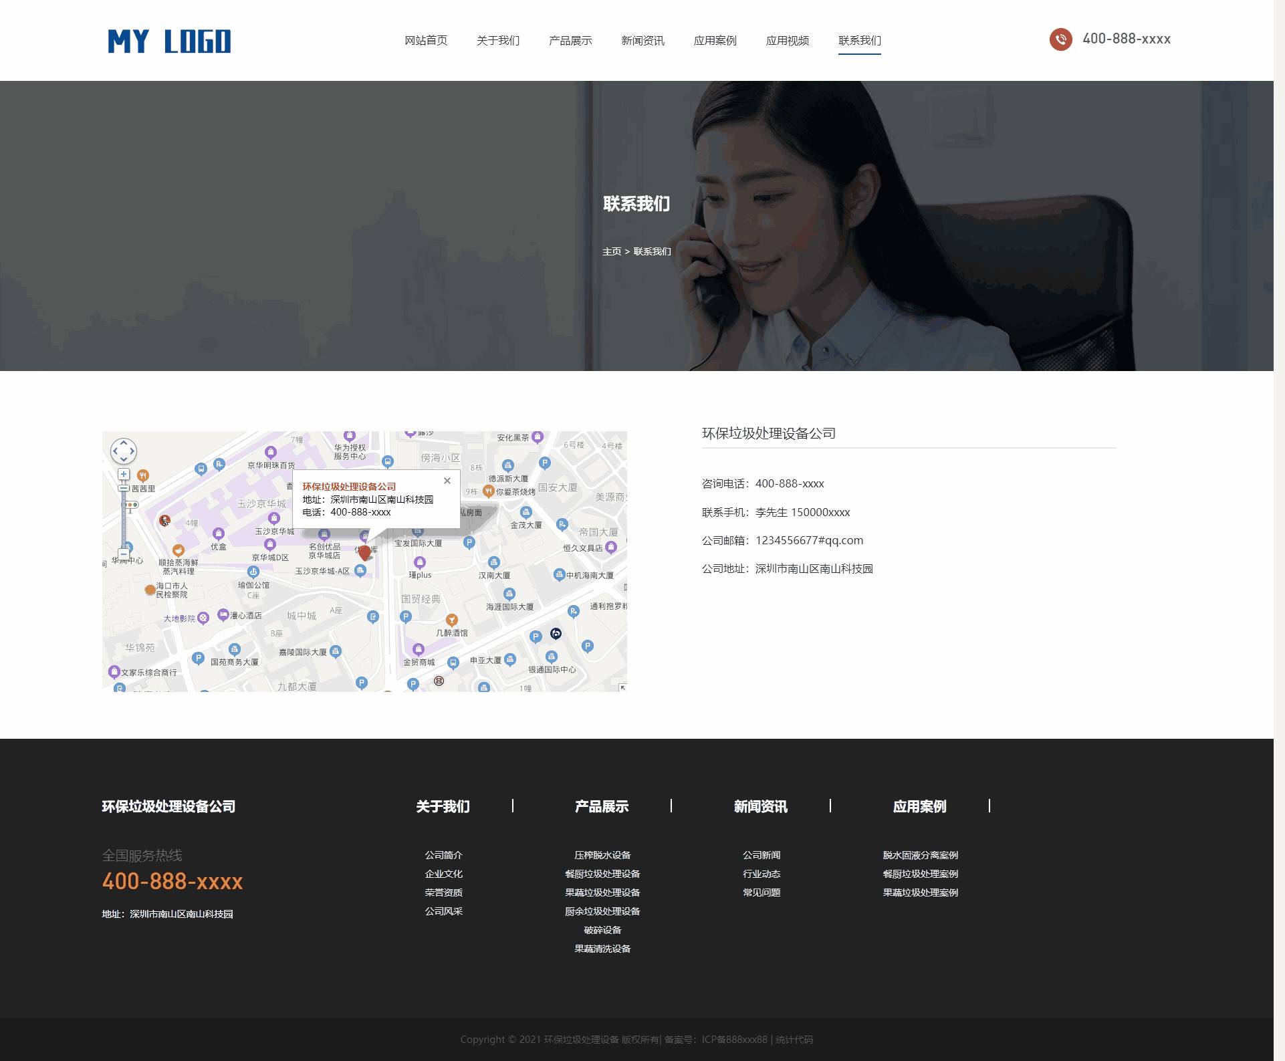1285x1061 pixels.
Task: Close the map info popup
Action: point(447,481)
